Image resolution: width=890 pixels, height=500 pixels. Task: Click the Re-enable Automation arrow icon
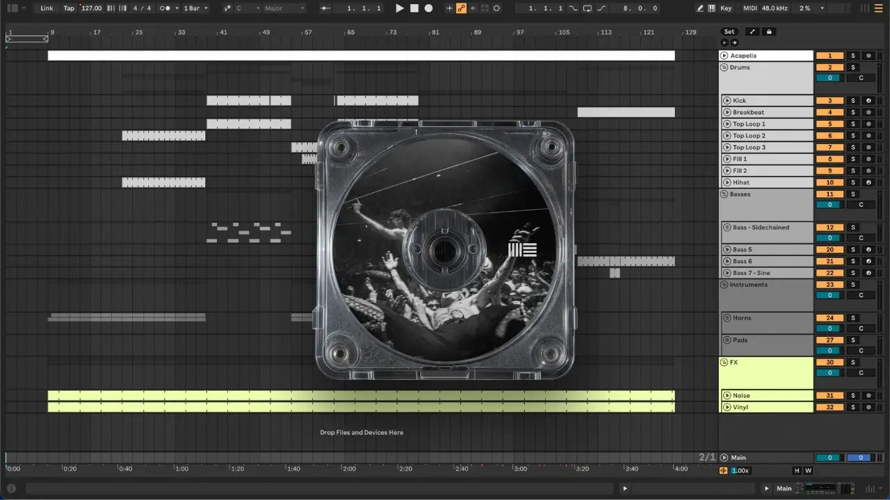click(x=474, y=8)
